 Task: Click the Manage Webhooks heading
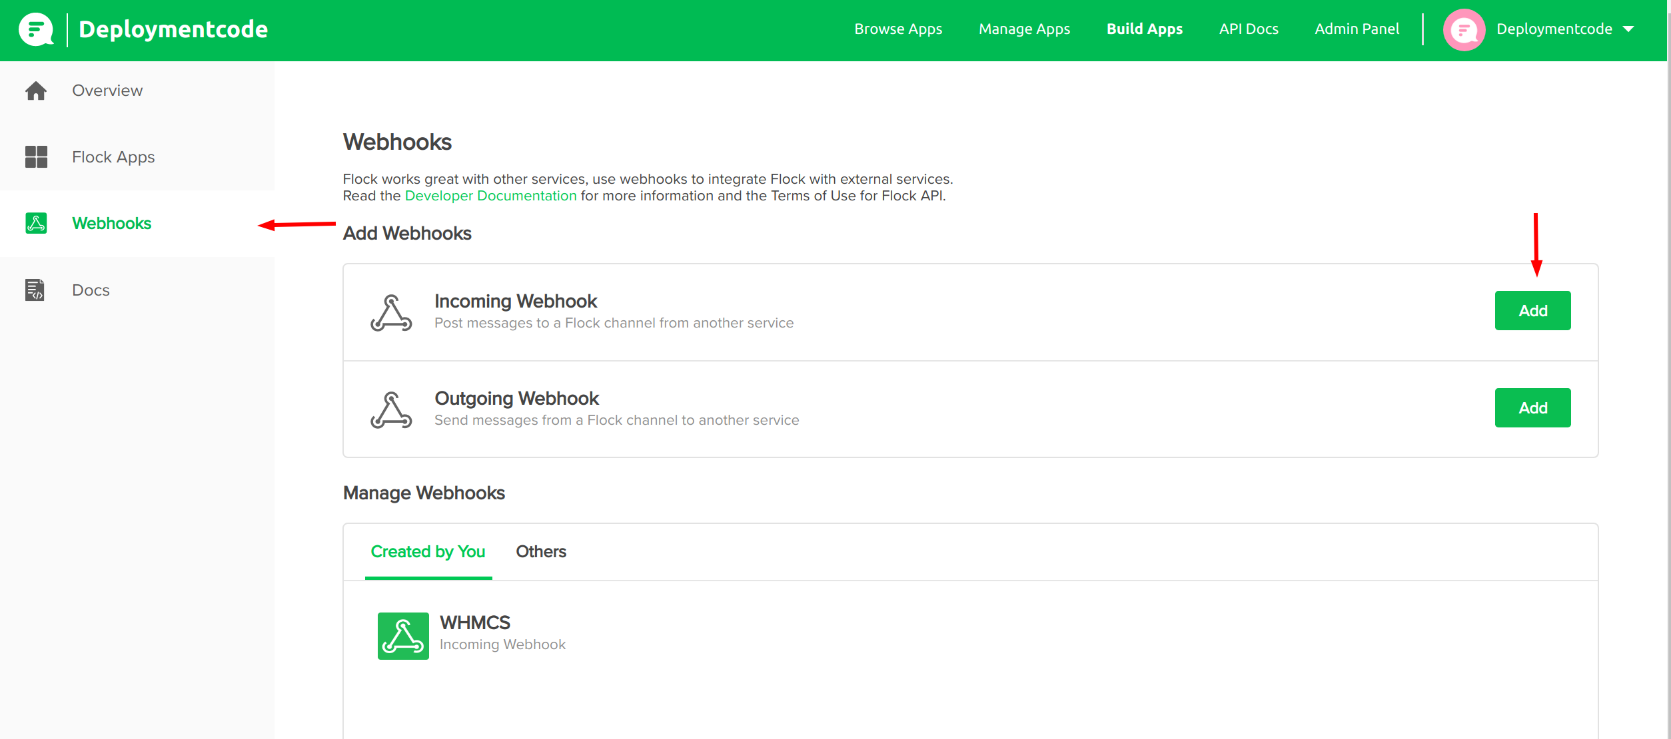[x=424, y=493]
